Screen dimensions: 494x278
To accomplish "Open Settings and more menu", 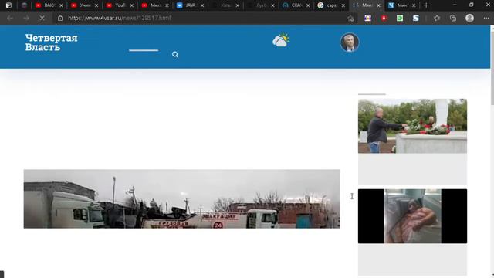I will click(x=486, y=19).
